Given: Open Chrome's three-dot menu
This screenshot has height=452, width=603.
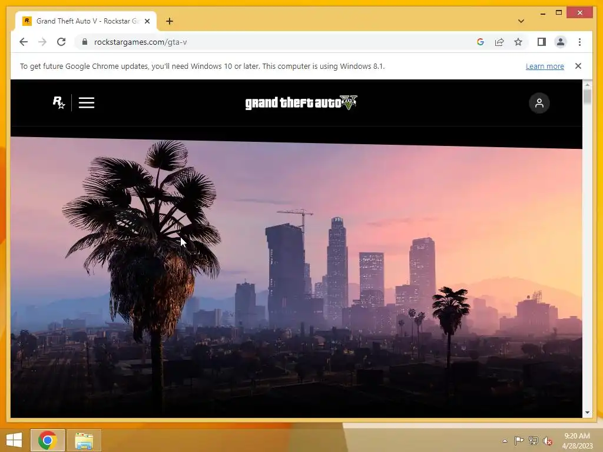Looking at the screenshot, I should tap(579, 42).
